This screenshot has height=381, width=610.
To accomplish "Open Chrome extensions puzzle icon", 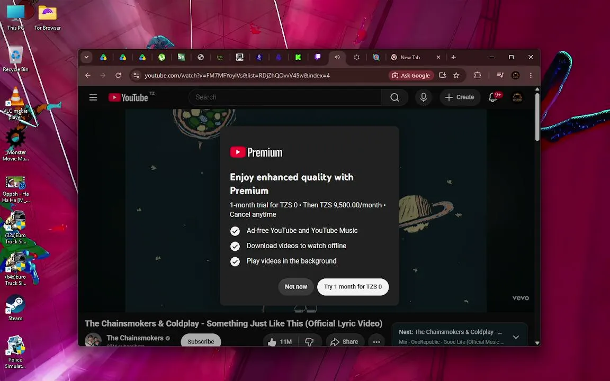I will 478,76.
